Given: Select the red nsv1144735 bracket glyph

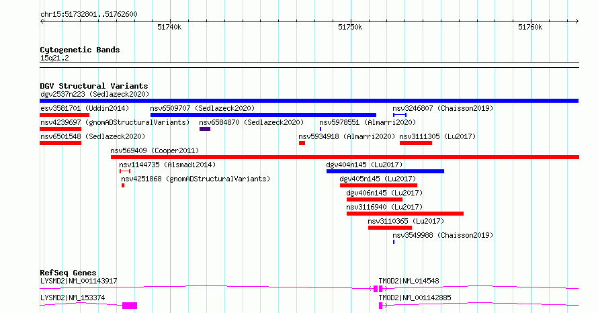Looking at the screenshot, I should point(125,171).
